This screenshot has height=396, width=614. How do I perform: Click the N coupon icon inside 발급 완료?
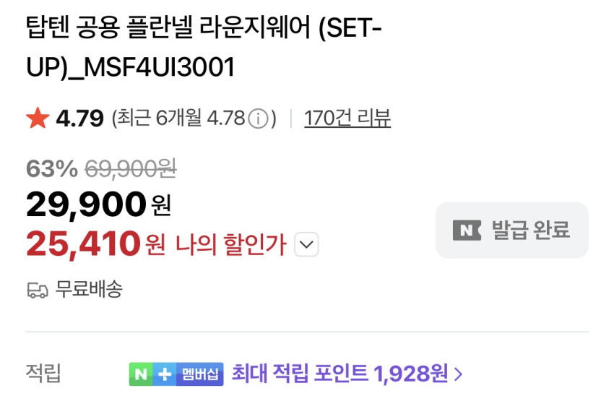pos(467,231)
